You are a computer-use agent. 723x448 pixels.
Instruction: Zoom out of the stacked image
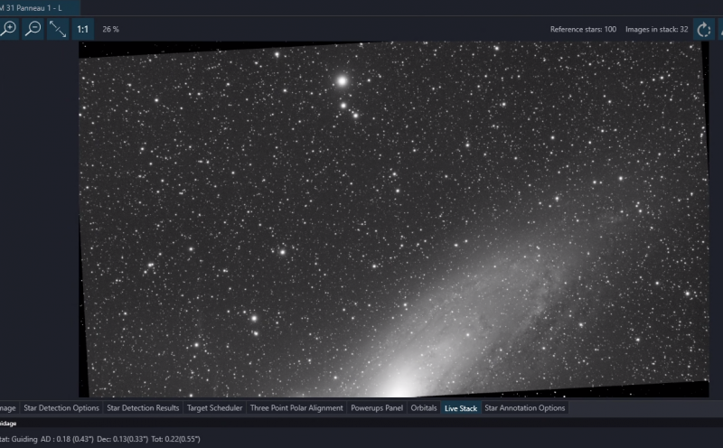tap(33, 29)
